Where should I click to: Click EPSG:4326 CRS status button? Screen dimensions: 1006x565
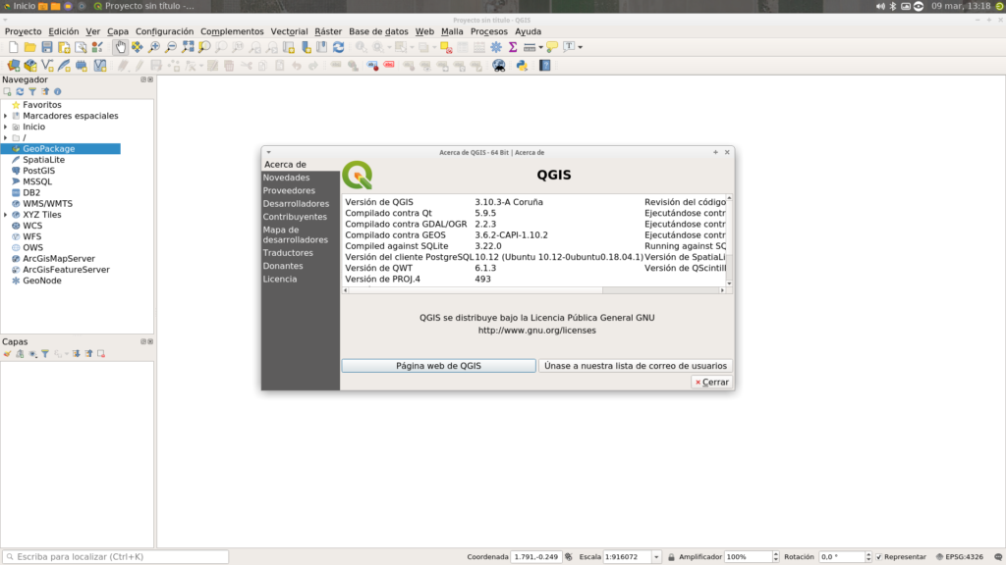(x=959, y=557)
